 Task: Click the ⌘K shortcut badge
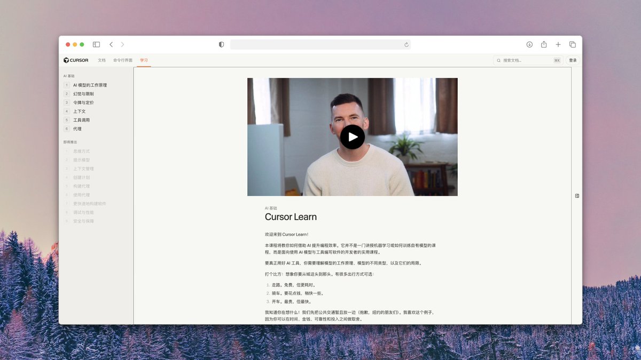pyautogui.click(x=557, y=60)
